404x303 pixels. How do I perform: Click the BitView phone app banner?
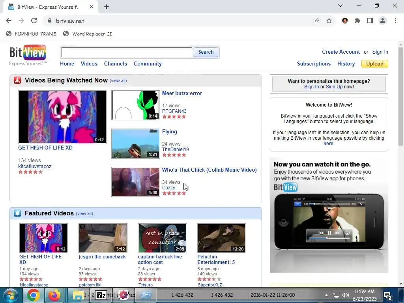coord(329,215)
